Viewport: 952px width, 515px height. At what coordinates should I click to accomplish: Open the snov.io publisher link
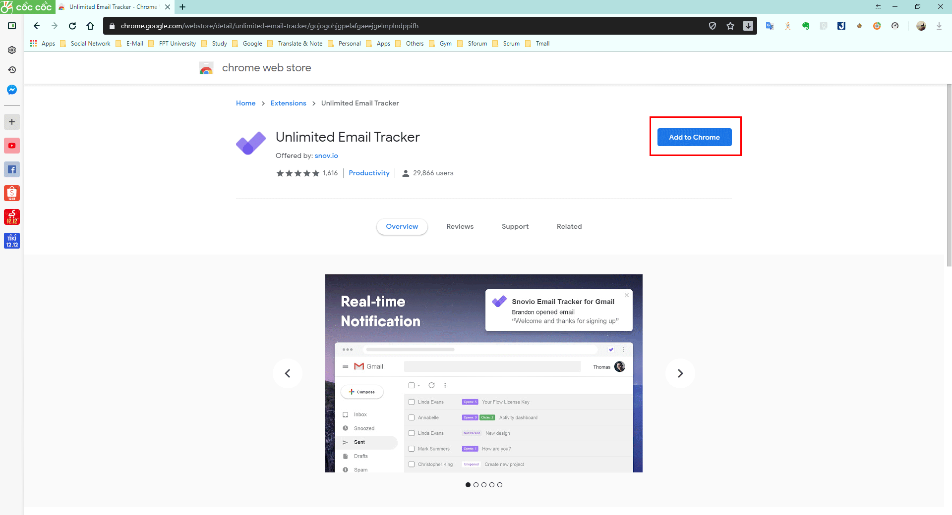click(x=326, y=155)
